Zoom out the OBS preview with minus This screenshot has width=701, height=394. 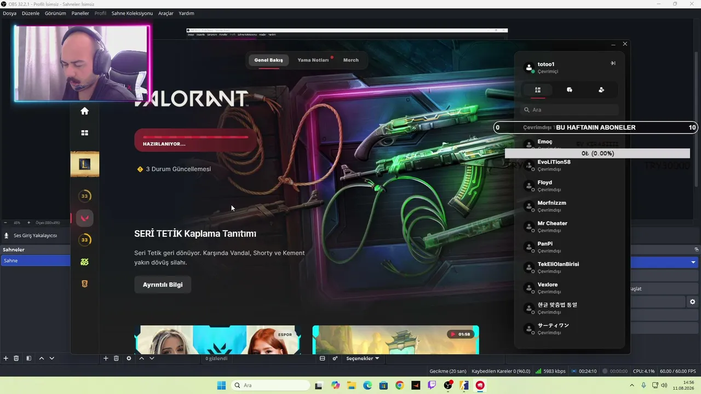pos(5,223)
